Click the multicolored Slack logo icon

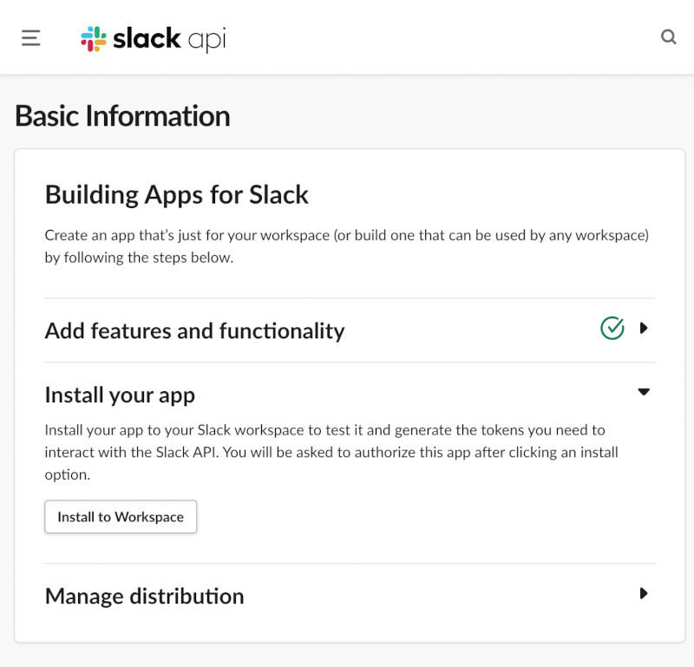tap(94, 39)
